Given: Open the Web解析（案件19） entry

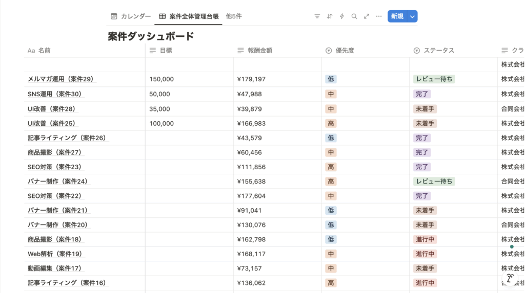Looking at the screenshot, I should pos(54,254).
